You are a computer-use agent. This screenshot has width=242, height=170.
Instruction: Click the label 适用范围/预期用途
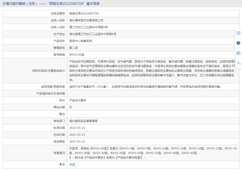click(53, 87)
